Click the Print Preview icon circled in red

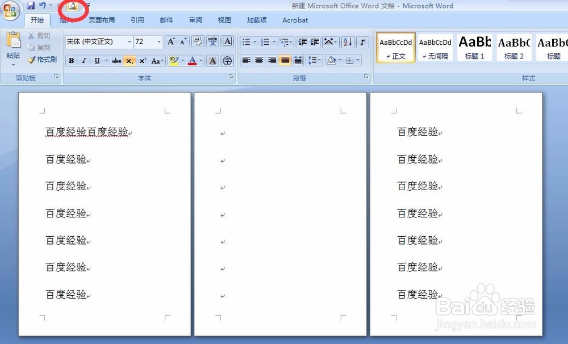73,6
